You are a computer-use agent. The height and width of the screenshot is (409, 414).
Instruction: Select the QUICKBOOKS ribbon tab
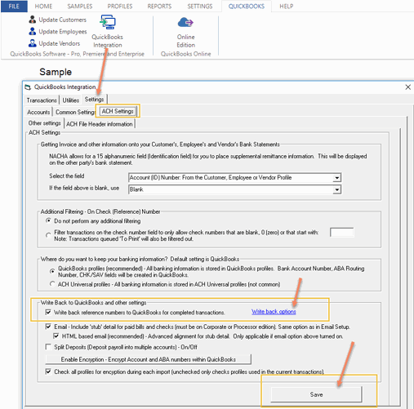coord(247,7)
